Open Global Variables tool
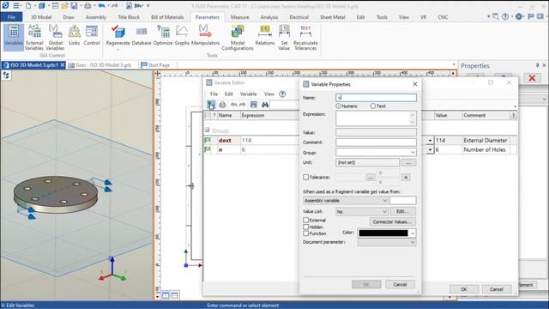 coord(55,37)
